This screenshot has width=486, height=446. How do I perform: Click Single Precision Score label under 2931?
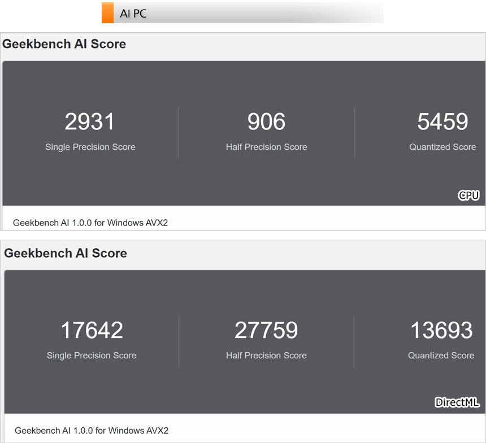(x=90, y=147)
